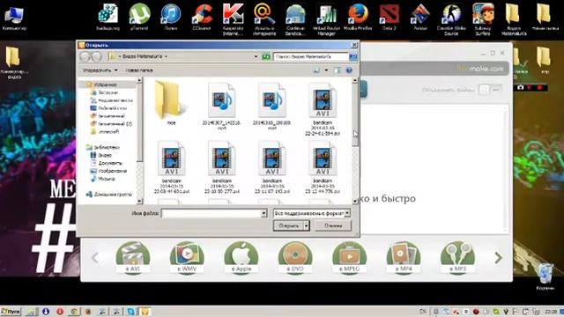Choose 'в MP4' format in Freemake

click(x=404, y=258)
